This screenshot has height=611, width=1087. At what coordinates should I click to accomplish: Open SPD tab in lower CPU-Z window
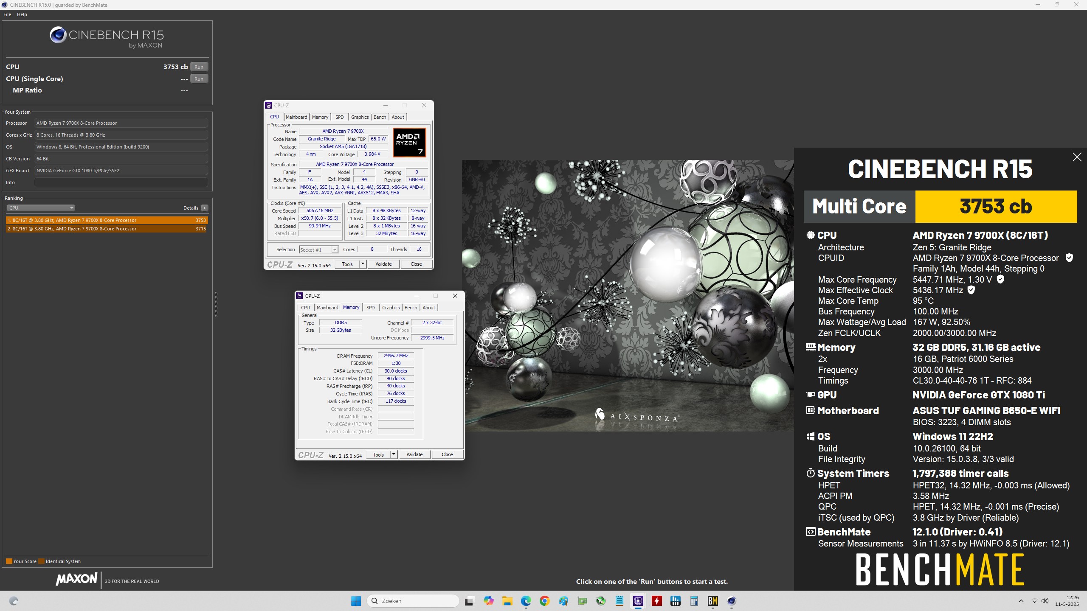coord(371,308)
